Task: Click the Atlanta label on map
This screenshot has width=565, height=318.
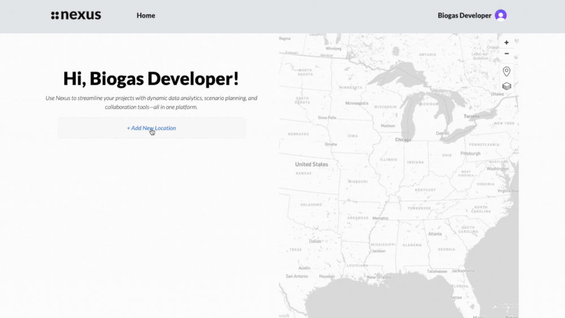Action: click(435, 234)
